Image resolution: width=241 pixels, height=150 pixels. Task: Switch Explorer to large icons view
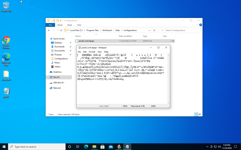pyautogui.click(x=200, y=114)
